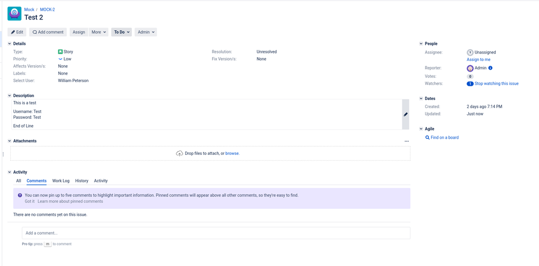The image size is (539, 266).
Task: Open the History tab
Action: click(x=82, y=181)
